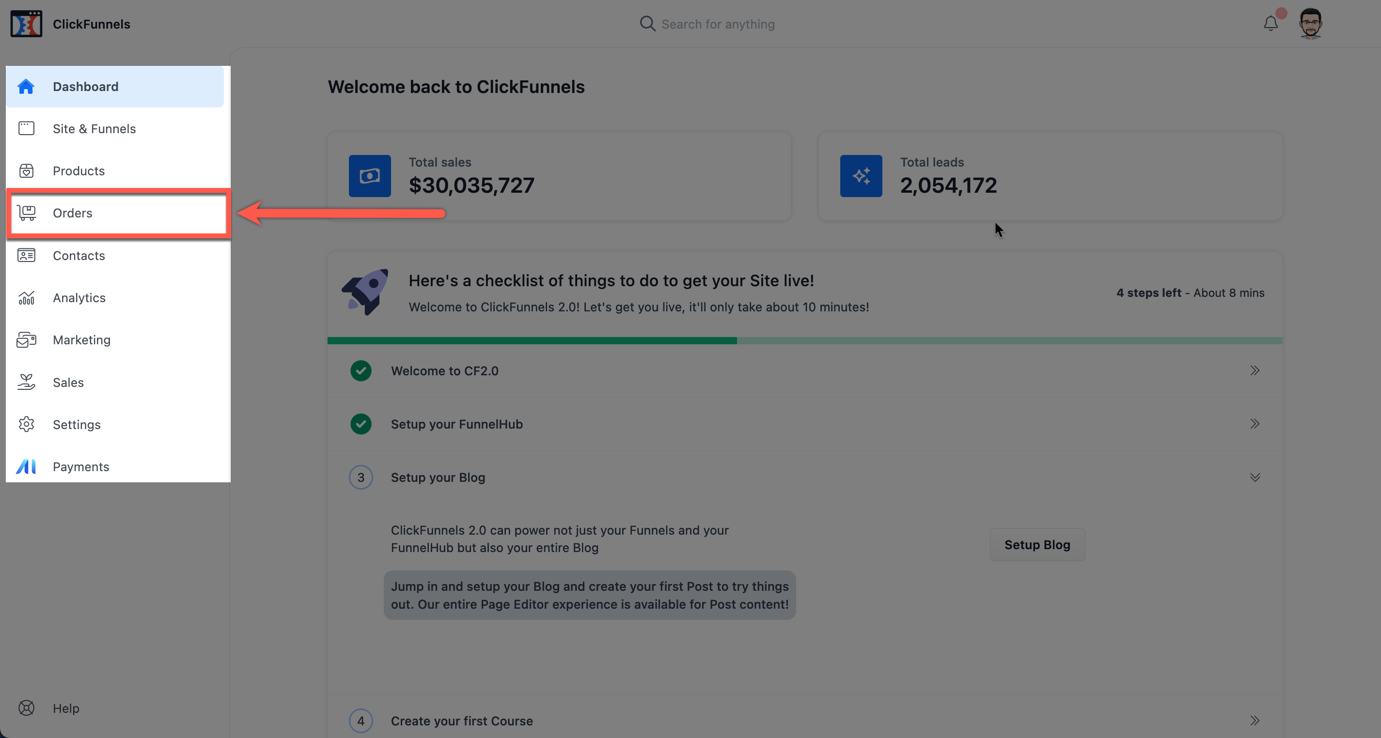Focus the Search for anything field
1381x738 pixels.
(718, 24)
